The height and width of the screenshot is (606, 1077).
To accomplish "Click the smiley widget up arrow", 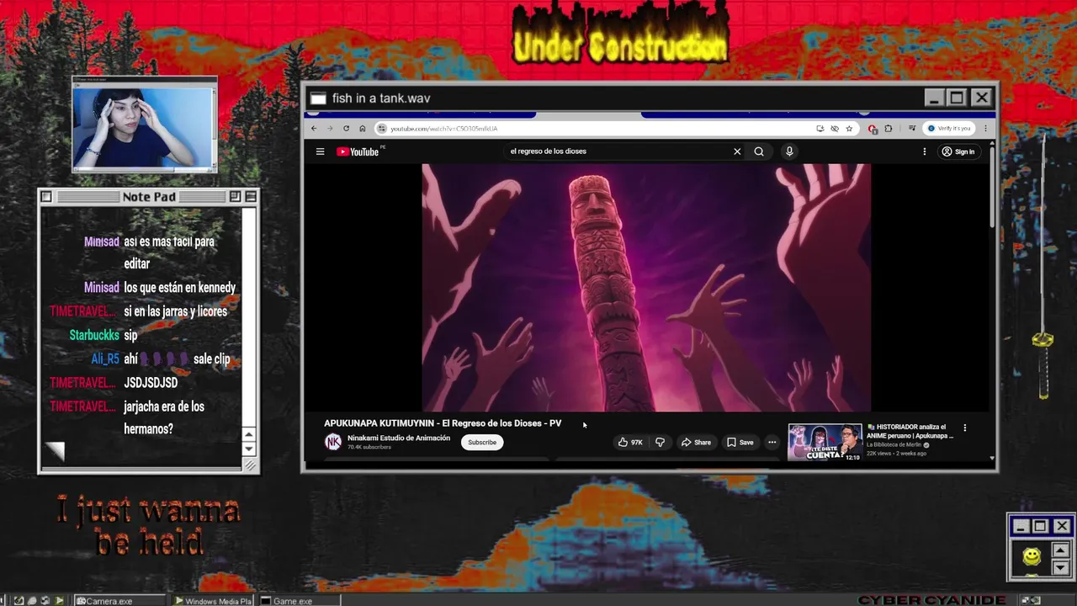I will 1060,550.
